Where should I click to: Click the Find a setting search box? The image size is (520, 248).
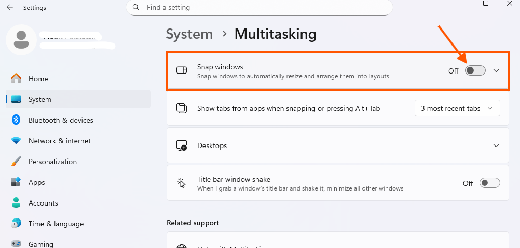pos(259,8)
